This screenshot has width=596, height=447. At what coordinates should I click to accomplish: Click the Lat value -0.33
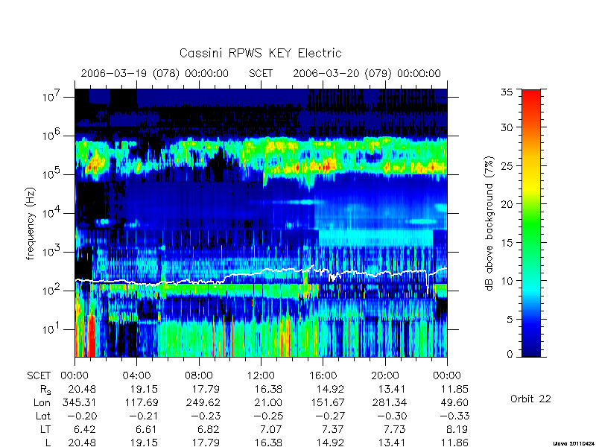tap(454, 416)
